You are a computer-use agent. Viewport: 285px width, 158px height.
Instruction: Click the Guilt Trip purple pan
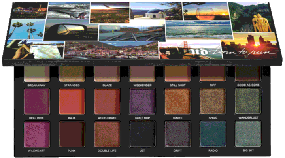click(x=142, y=102)
